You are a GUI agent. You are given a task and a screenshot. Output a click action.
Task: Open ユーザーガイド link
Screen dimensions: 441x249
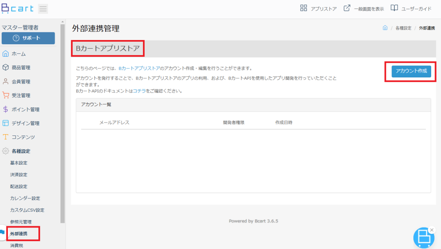pos(416,9)
